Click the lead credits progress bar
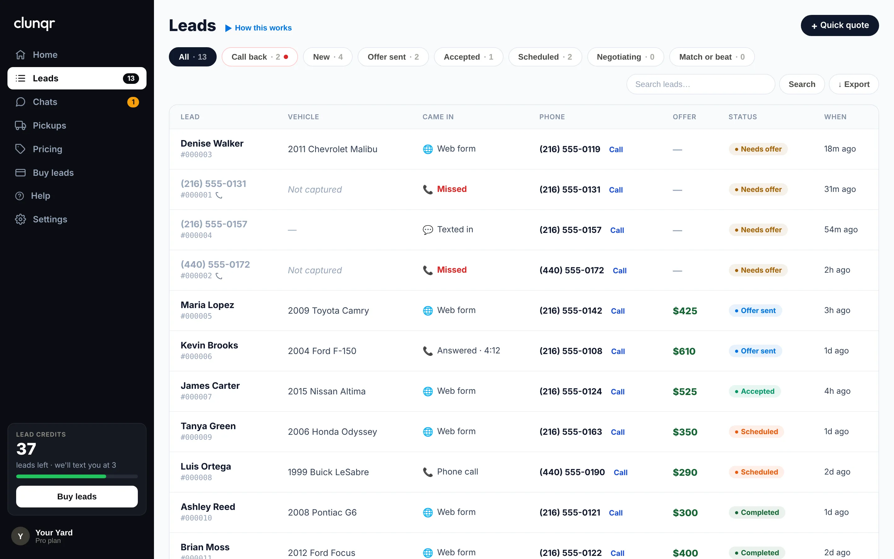This screenshot has width=894, height=559. (x=77, y=477)
